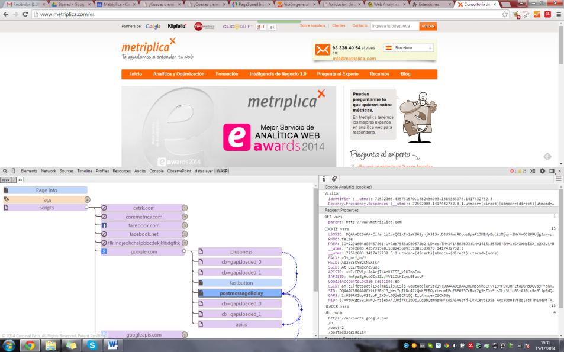Select the postmessageRelay script node
564x352 pixels.
tap(241, 293)
